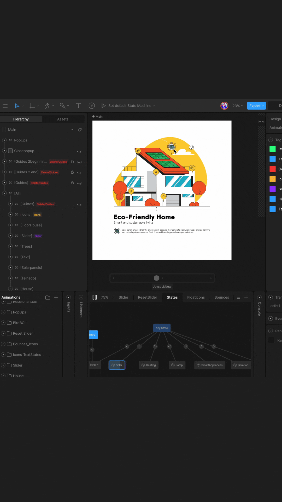Click the Export button
This screenshot has width=282, height=502.
[x=256, y=106]
